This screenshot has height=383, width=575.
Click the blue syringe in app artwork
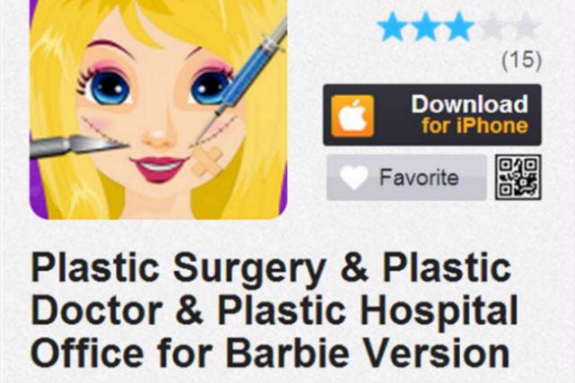coord(252,67)
